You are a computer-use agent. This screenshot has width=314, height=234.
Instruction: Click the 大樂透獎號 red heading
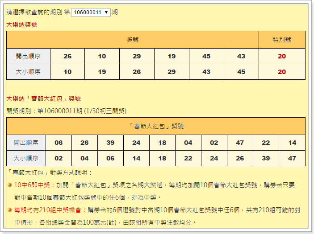pyautogui.click(x=22, y=25)
